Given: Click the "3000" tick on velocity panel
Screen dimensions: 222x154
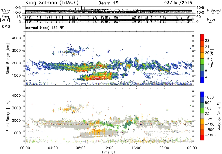Looking at the screenshot, I should tap(16, 108).
